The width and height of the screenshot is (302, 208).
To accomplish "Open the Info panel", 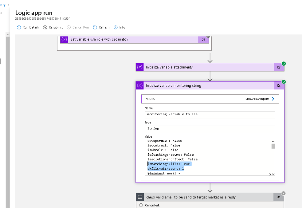I will [120, 27].
